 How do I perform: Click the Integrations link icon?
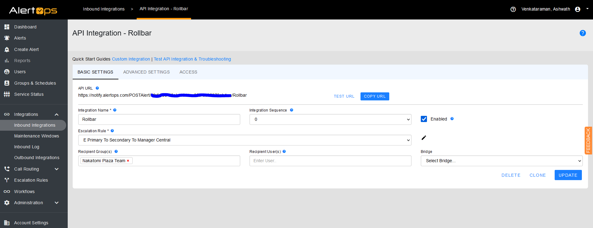[7, 114]
